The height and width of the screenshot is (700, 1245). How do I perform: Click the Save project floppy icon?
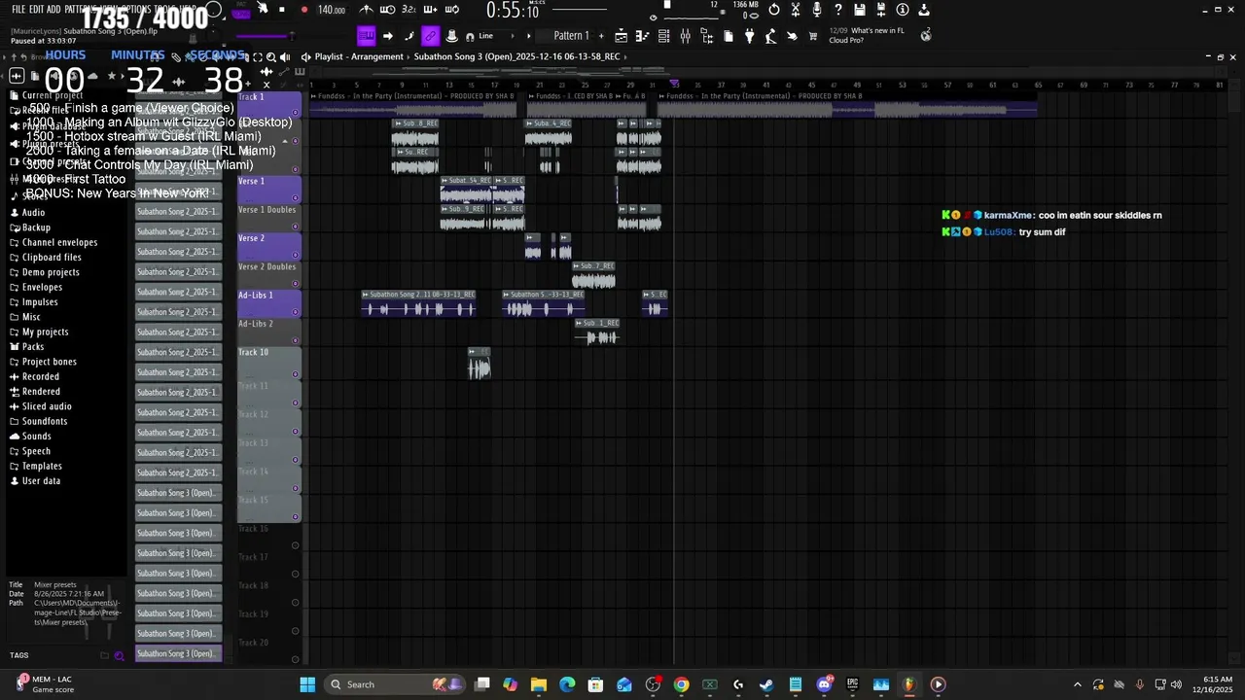pos(860,10)
